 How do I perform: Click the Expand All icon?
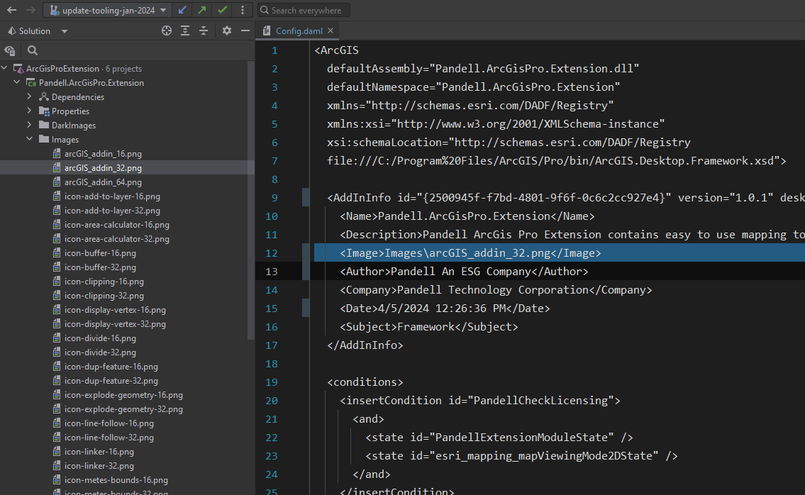[185, 30]
